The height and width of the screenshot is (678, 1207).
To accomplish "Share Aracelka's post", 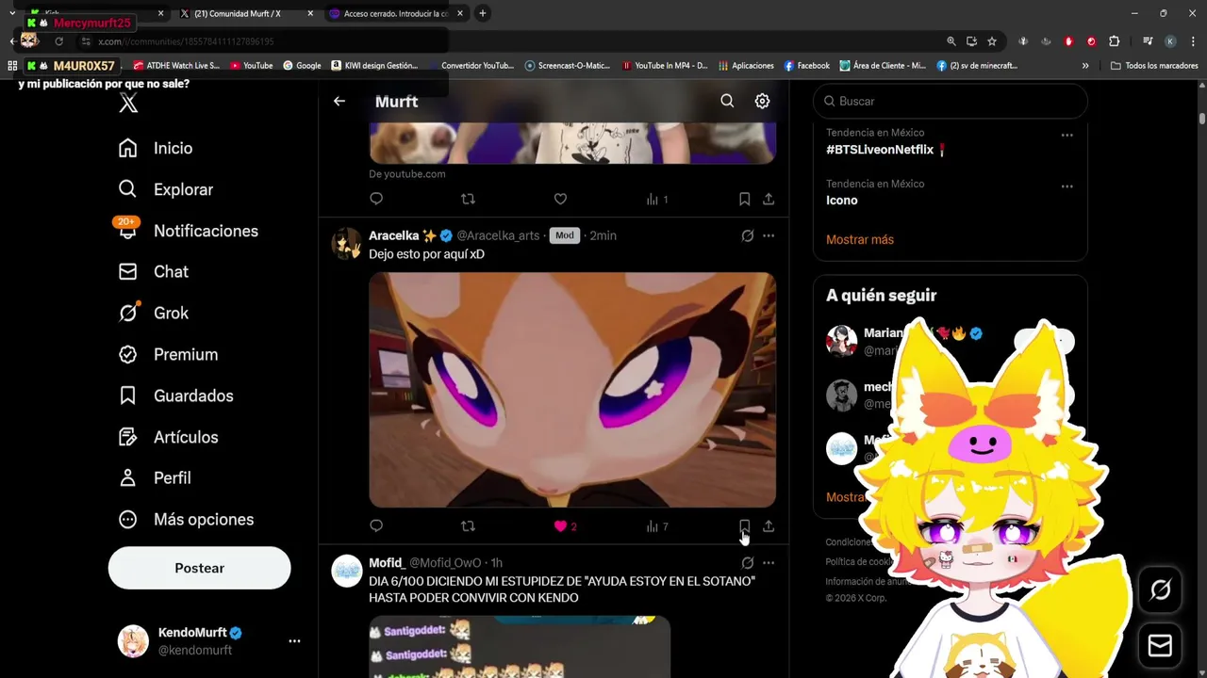I will pyautogui.click(x=769, y=526).
